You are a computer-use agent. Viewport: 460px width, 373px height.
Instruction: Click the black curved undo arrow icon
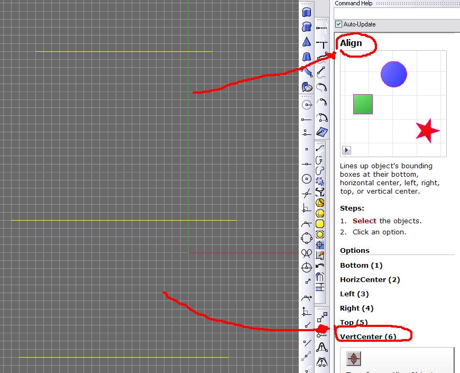pyautogui.click(x=320, y=266)
